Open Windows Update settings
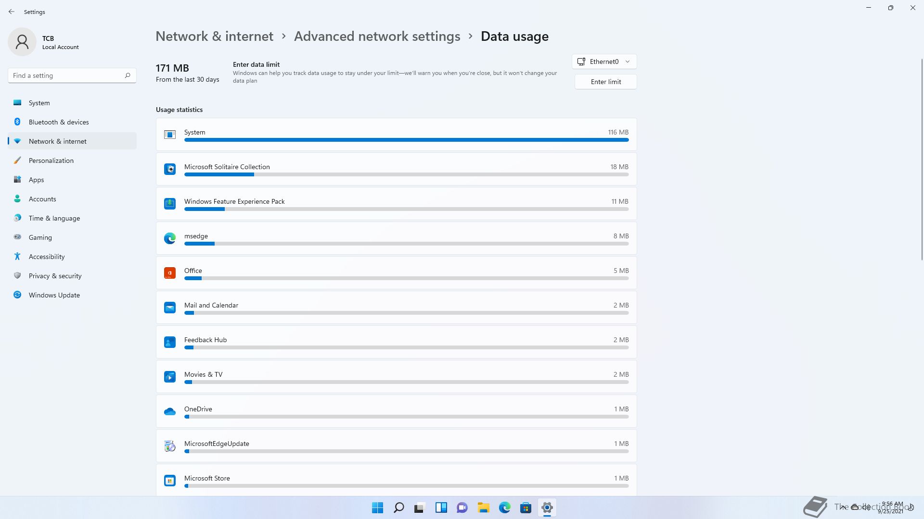The image size is (924, 519). point(72,295)
